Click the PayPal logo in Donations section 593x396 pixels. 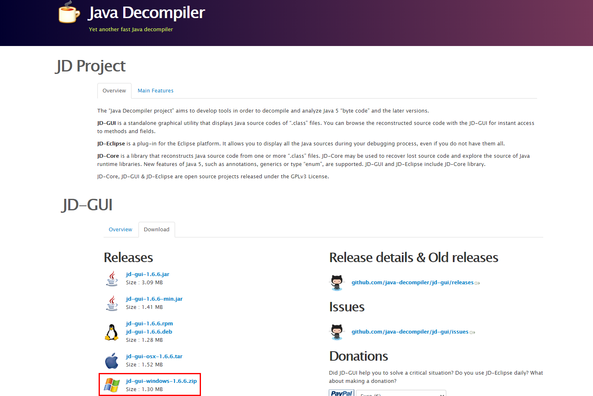(x=341, y=393)
